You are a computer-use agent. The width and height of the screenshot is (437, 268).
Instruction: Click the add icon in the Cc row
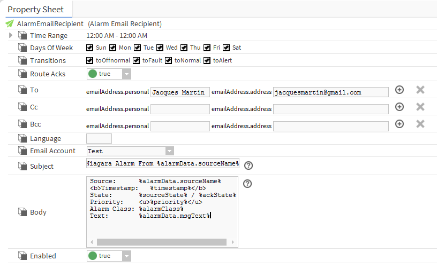click(399, 107)
